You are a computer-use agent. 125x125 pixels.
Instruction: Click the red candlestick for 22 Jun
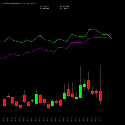[x=88, y=84]
